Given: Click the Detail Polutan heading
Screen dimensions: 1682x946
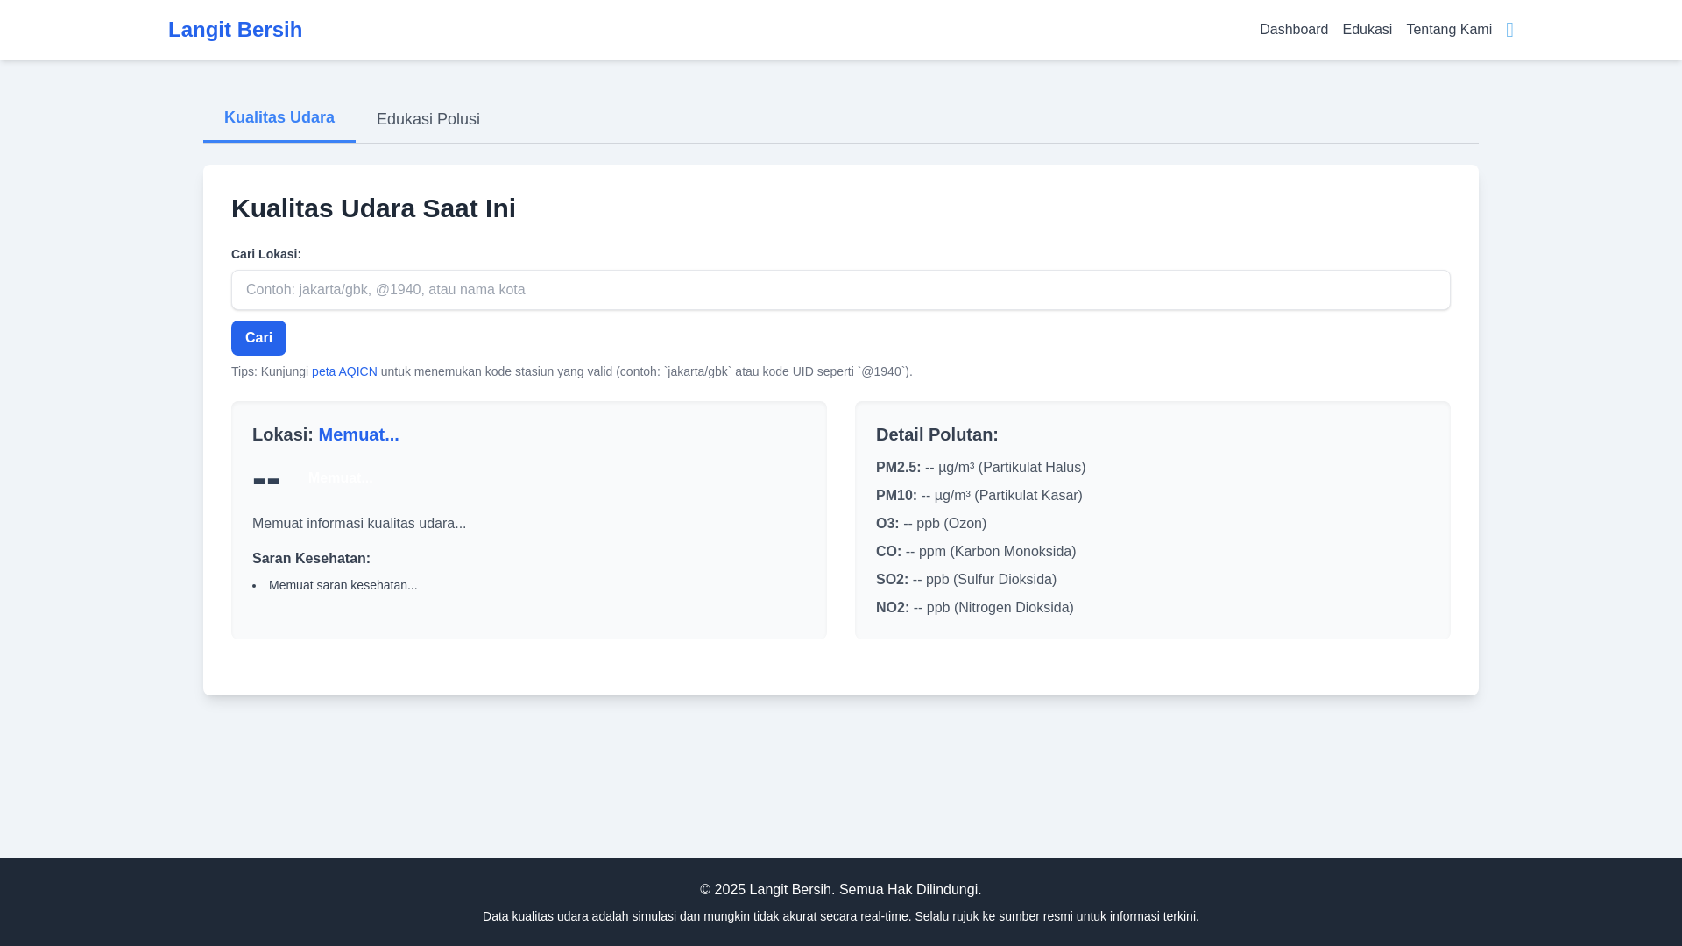Looking at the screenshot, I should click(936, 434).
